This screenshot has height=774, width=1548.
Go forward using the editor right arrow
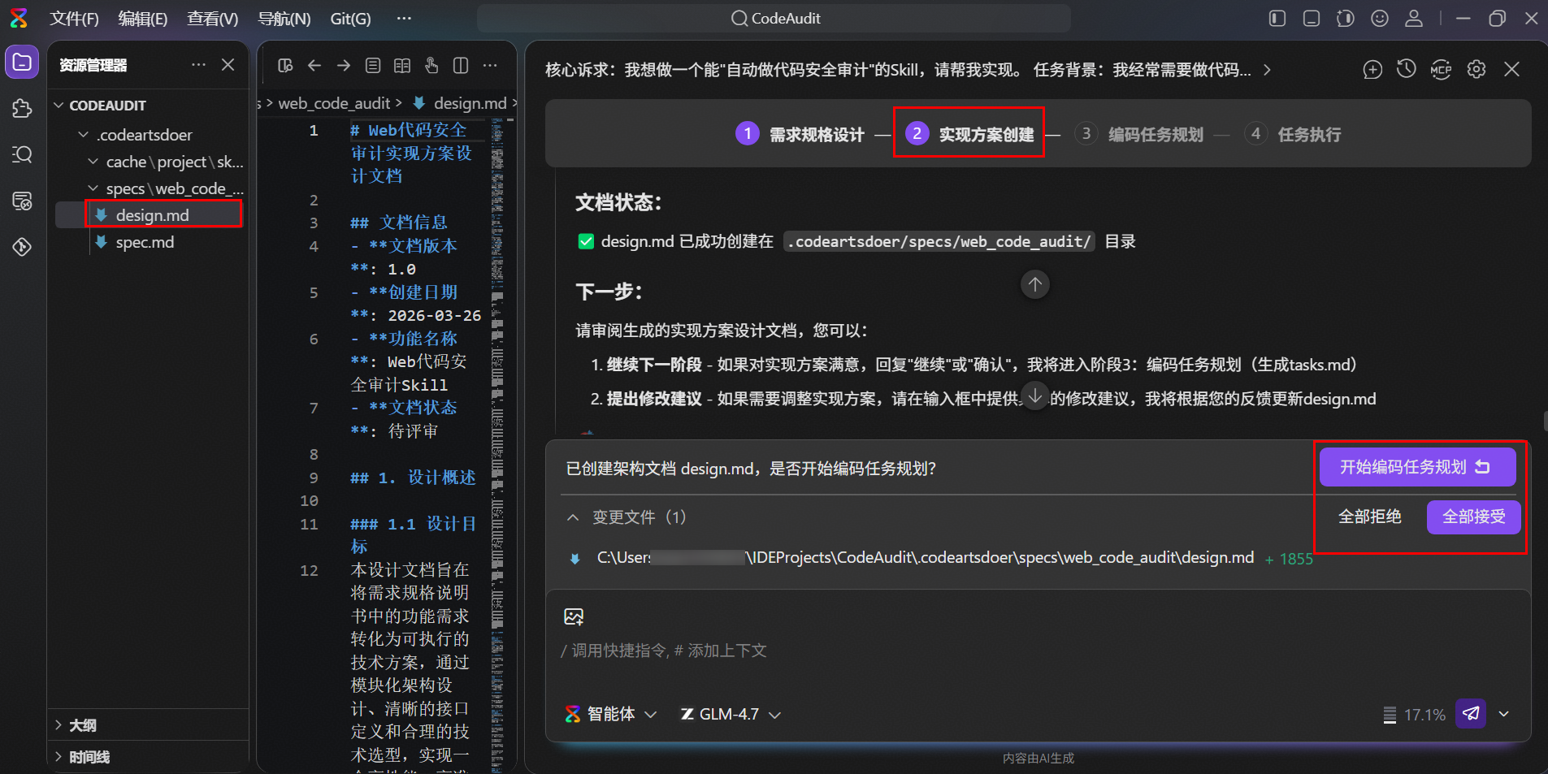344,66
